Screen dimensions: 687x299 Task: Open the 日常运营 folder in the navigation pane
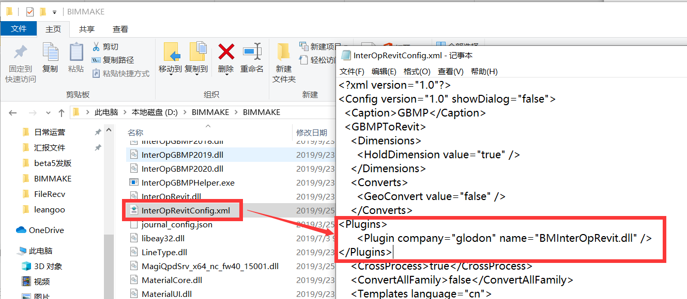tap(50, 132)
